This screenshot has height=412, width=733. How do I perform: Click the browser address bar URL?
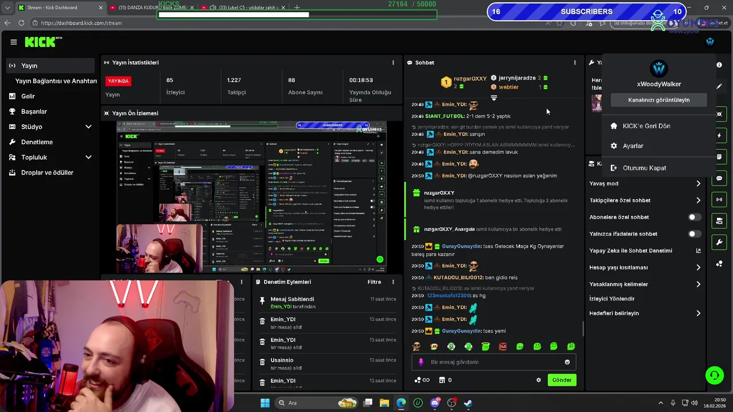coord(81,23)
